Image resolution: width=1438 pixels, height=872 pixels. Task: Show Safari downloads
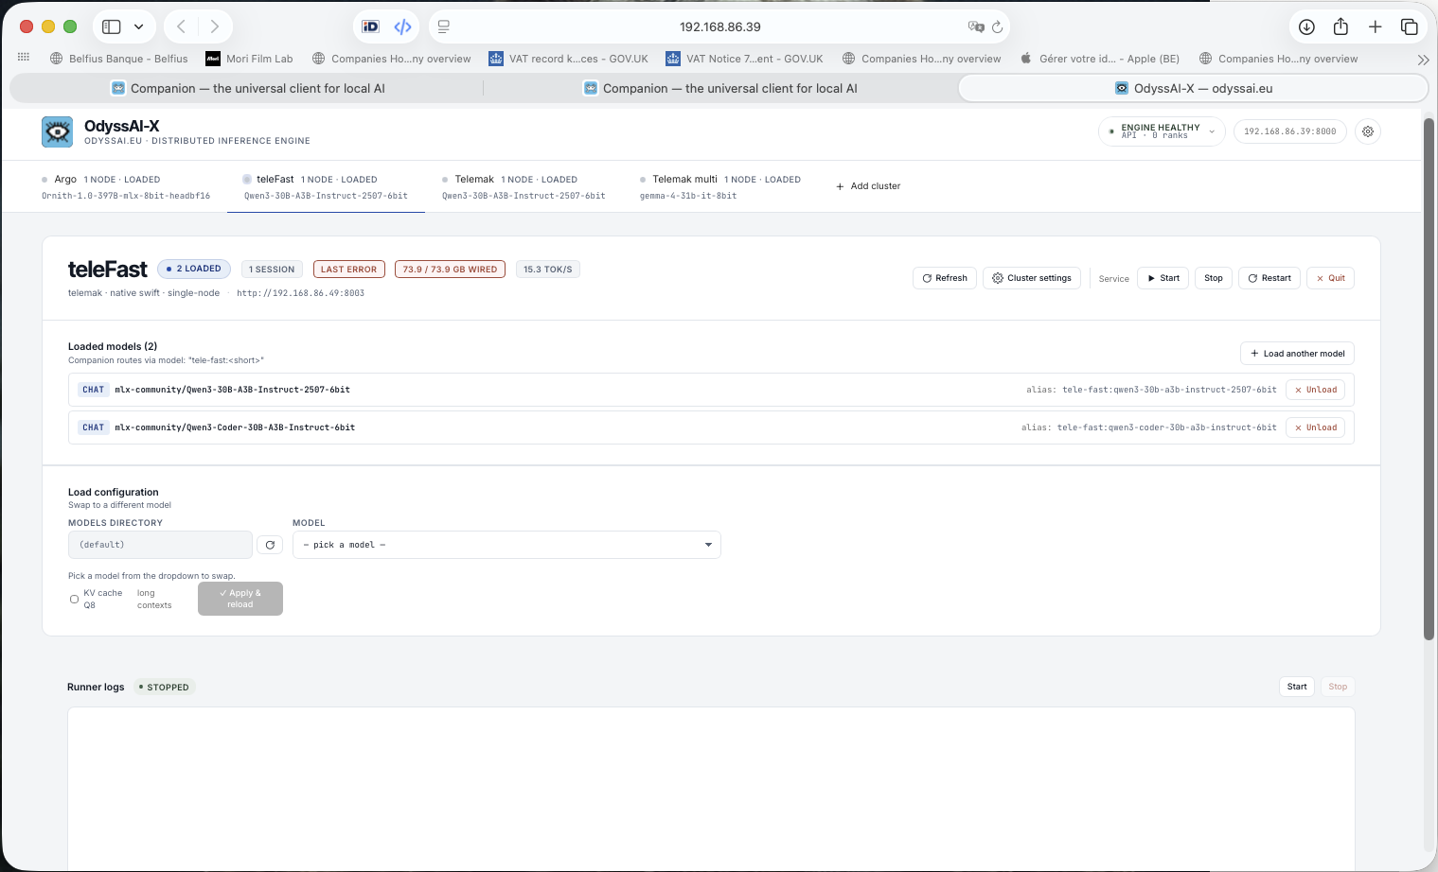click(1306, 26)
